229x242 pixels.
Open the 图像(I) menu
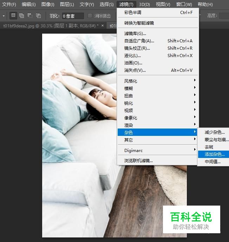click(48, 4)
